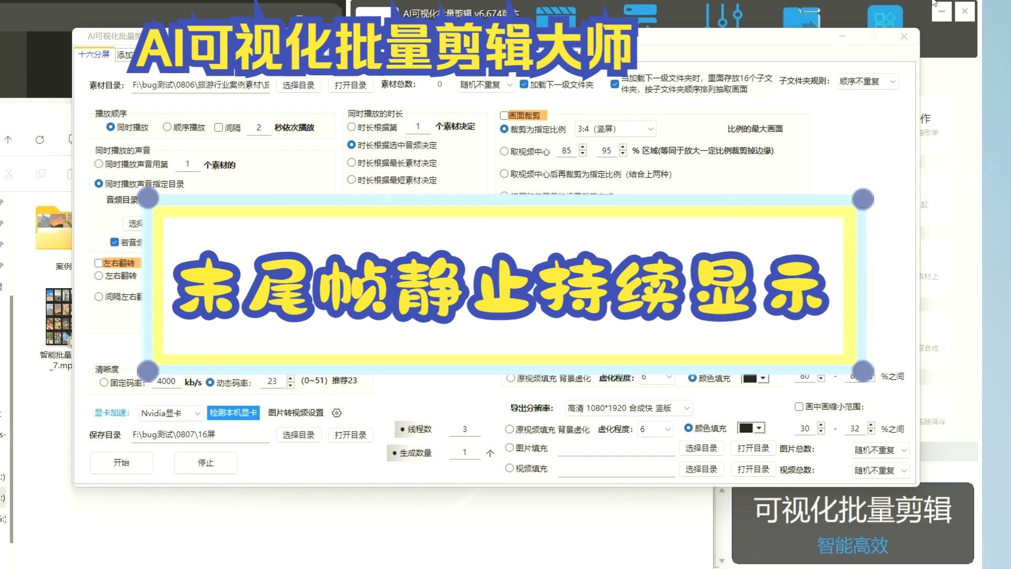The image size is (1011, 569).
Task: Click the sliders adjust icon in background window
Action: coord(723,16)
